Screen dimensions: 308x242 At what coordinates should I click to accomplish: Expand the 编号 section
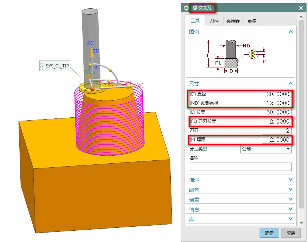click(x=290, y=190)
